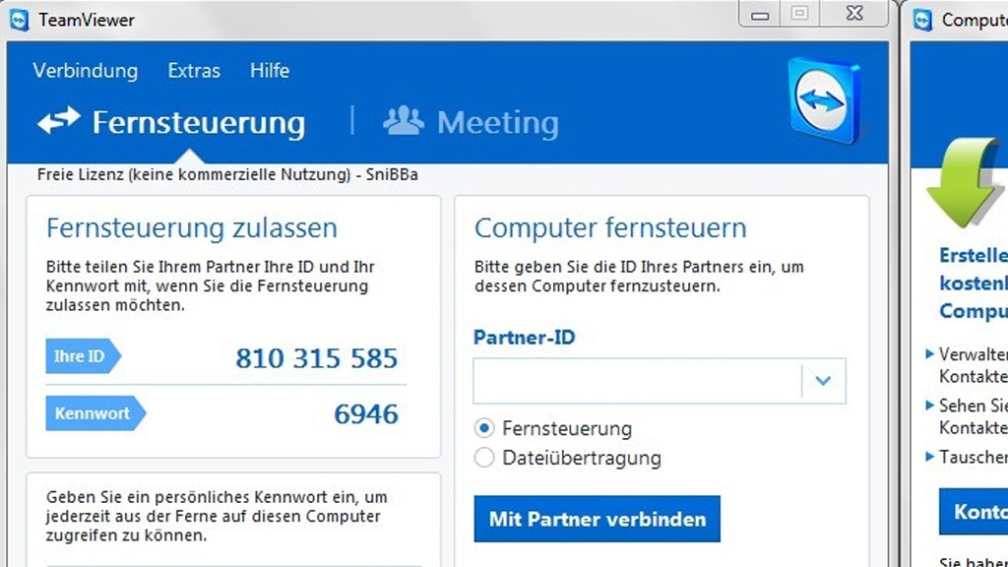Click the green arrow in the Computers window
Image resolution: width=1008 pixels, height=567 pixels.
[965, 183]
